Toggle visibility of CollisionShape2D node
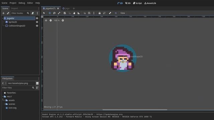Image resolution: width=214 pixels, height=120 pixels. tap(37, 26)
